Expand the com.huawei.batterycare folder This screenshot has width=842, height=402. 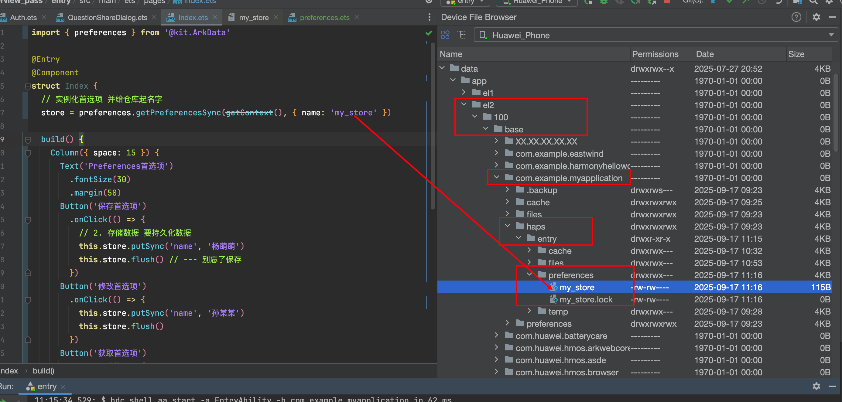pyautogui.click(x=497, y=335)
